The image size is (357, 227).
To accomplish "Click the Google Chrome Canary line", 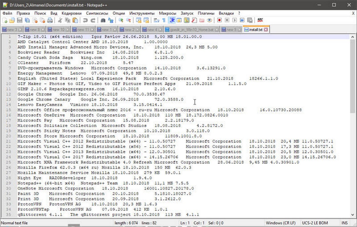I will [100, 99].
